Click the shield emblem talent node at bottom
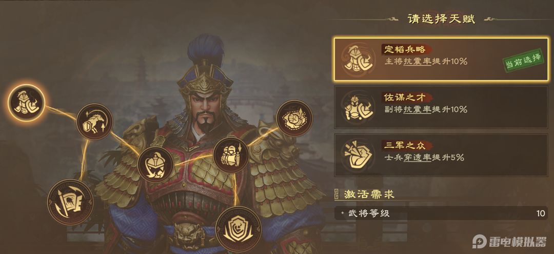 click(239, 229)
